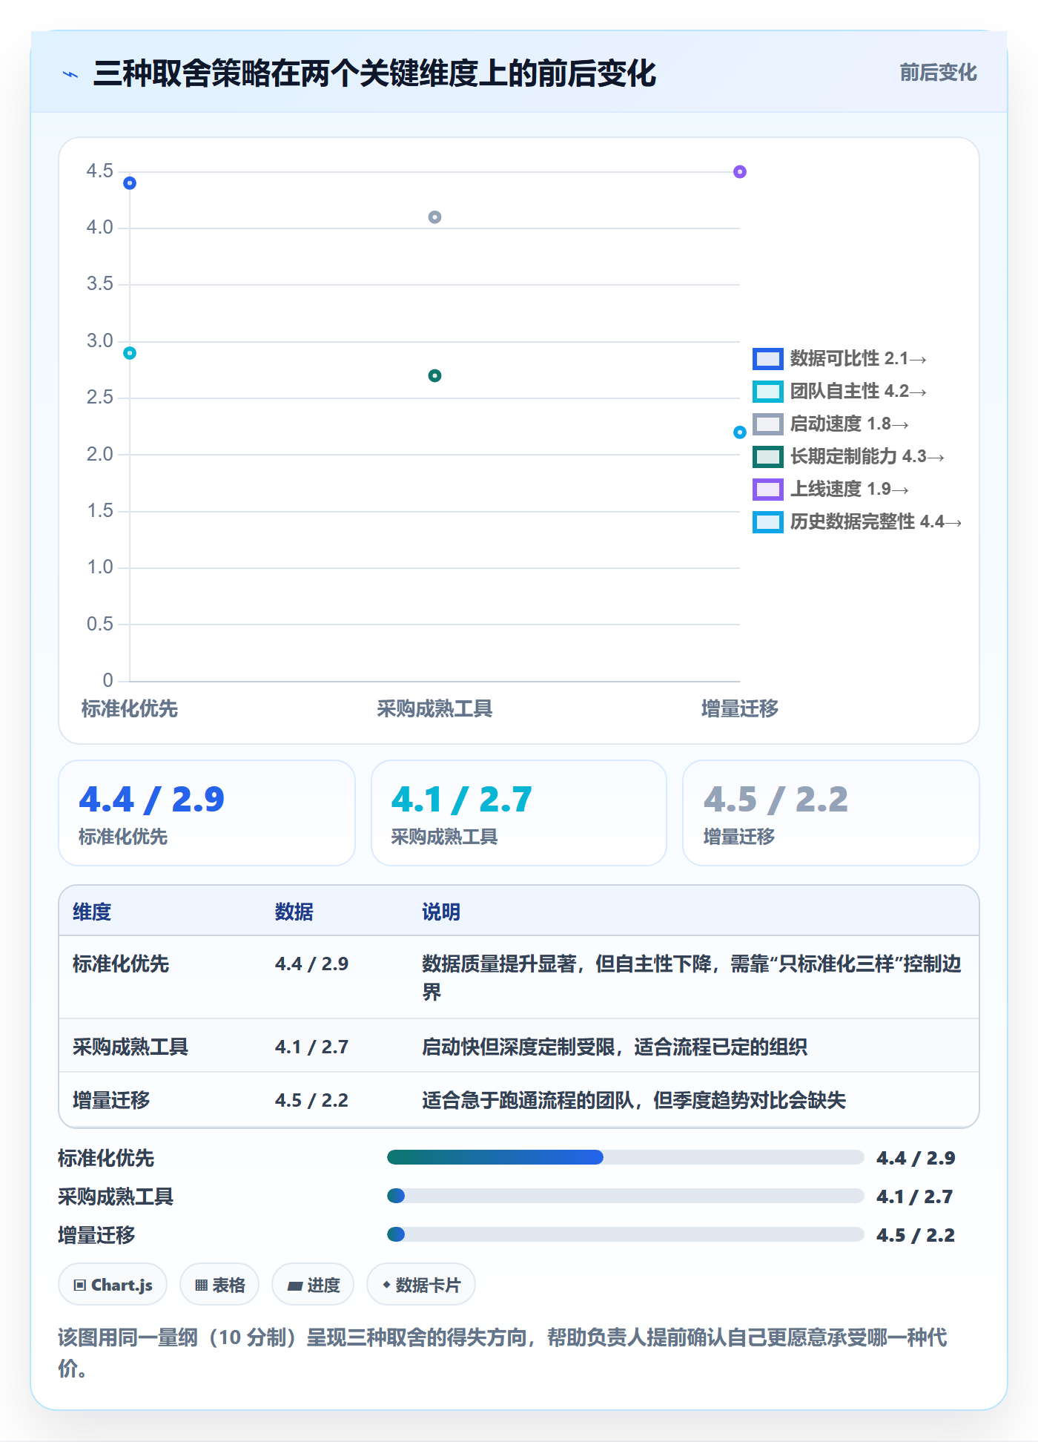Click the 表格 pill tag
Image resolution: width=1038 pixels, height=1442 pixels.
click(x=219, y=1285)
